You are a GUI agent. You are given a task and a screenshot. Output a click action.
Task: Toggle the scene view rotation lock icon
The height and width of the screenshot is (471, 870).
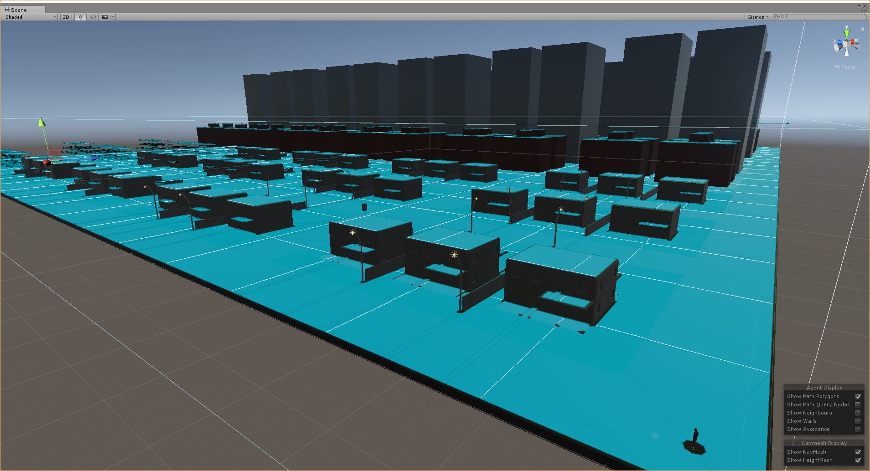click(x=862, y=29)
